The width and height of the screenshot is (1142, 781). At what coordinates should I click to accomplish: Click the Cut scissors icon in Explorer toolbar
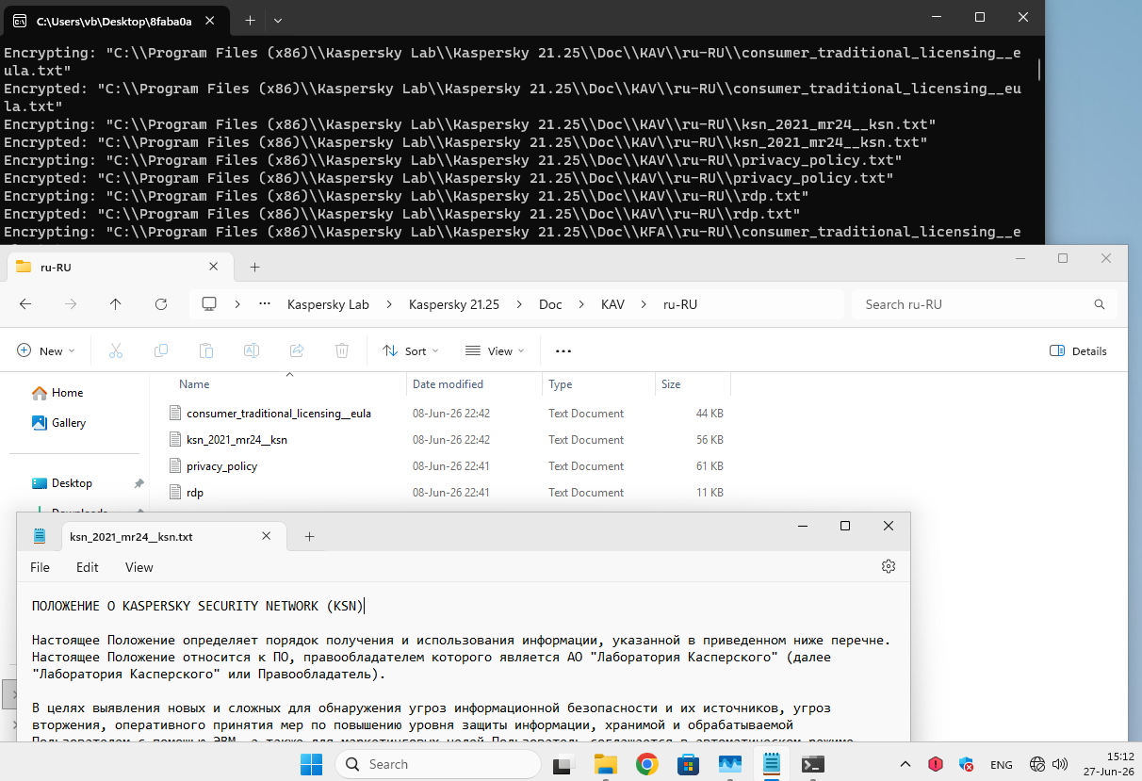click(x=116, y=350)
